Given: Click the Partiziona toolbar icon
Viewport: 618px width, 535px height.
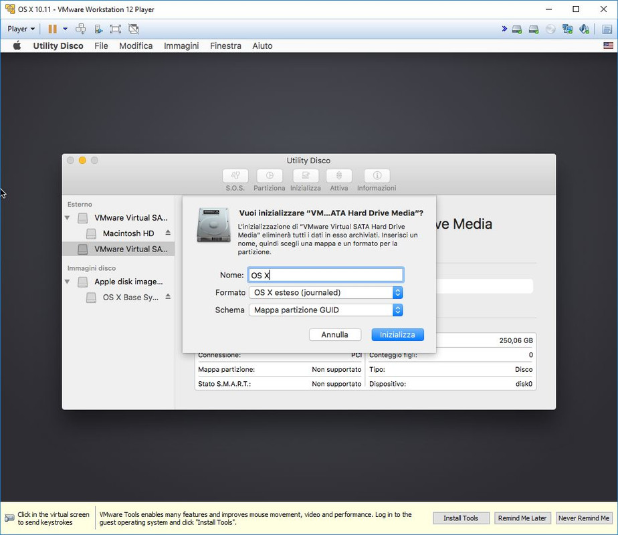Looking at the screenshot, I should tap(269, 176).
